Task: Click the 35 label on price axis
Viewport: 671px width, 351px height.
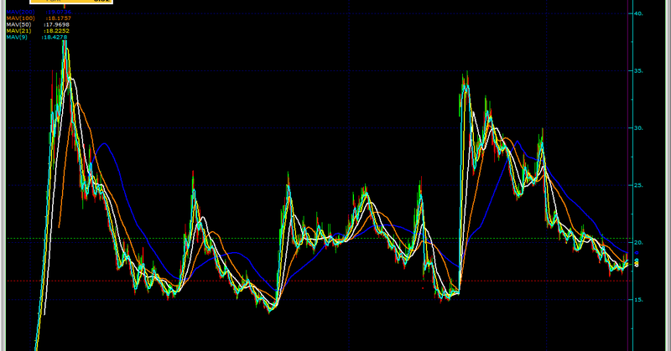Action: 638,71
